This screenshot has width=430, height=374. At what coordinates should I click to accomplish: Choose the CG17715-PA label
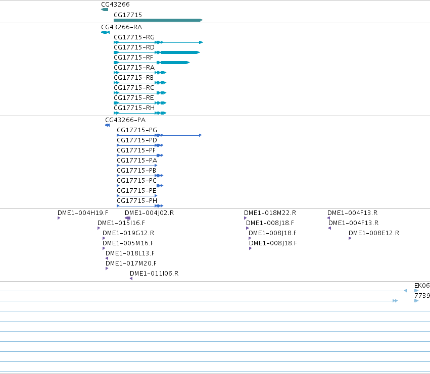137,161
